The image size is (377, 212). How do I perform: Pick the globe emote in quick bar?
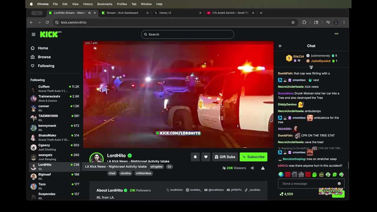point(281,175)
